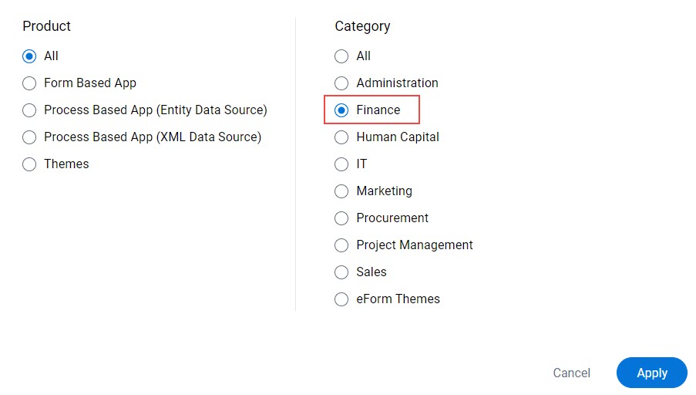Screen dimensions: 696x395
Task: Click the Human Capital label text
Action: [x=398, y=137]
